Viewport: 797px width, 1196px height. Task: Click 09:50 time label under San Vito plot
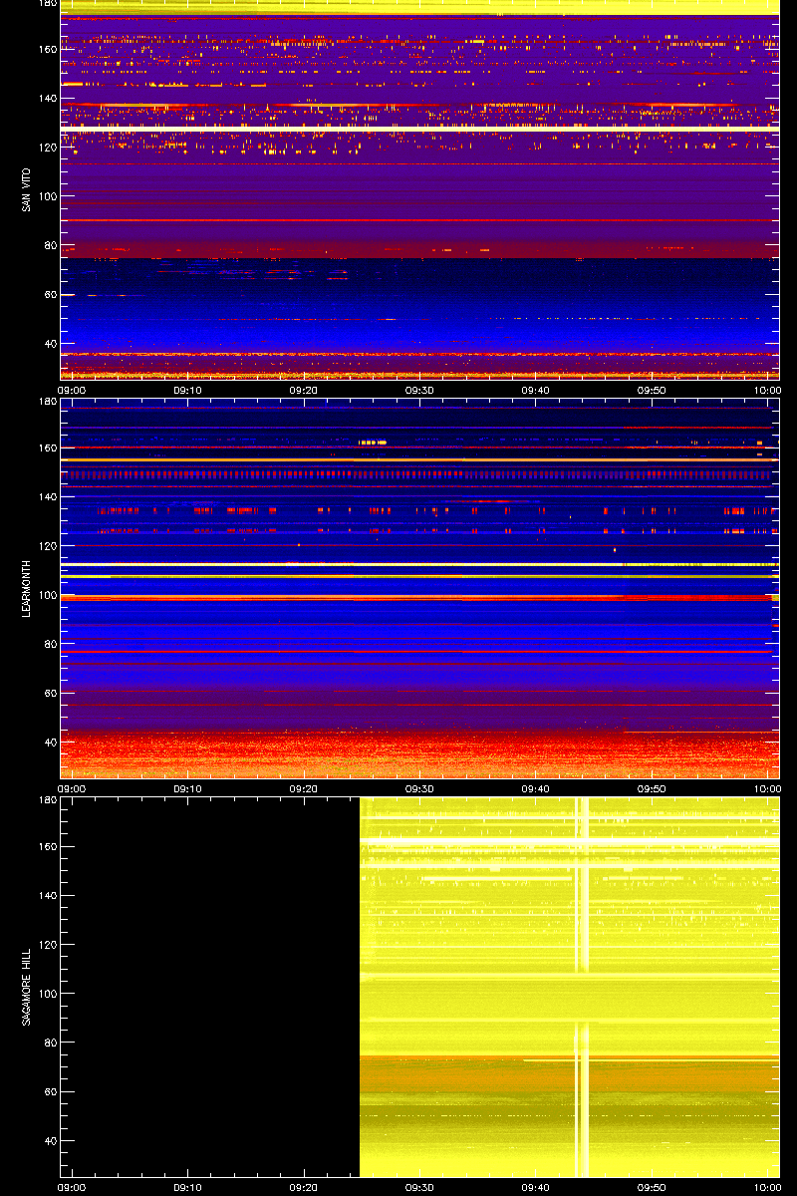pyautogui.click(x=652, y=390)
